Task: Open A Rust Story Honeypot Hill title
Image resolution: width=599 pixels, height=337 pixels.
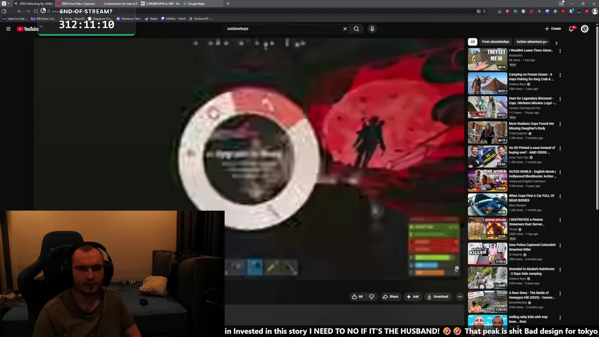Action: click(532, 295)
